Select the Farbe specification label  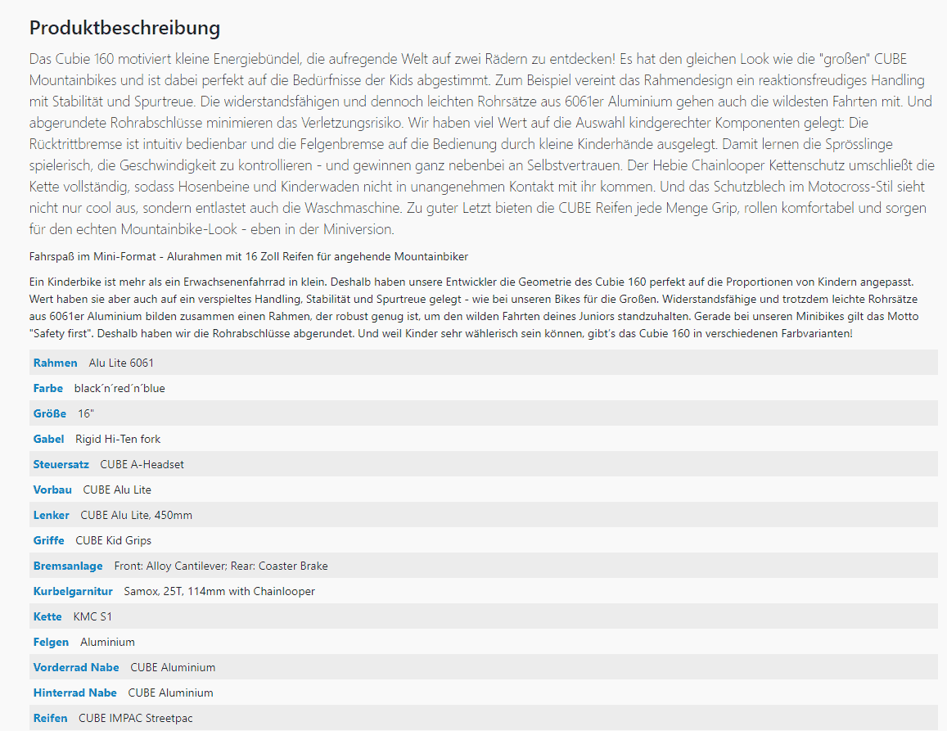tap(47, 388)
